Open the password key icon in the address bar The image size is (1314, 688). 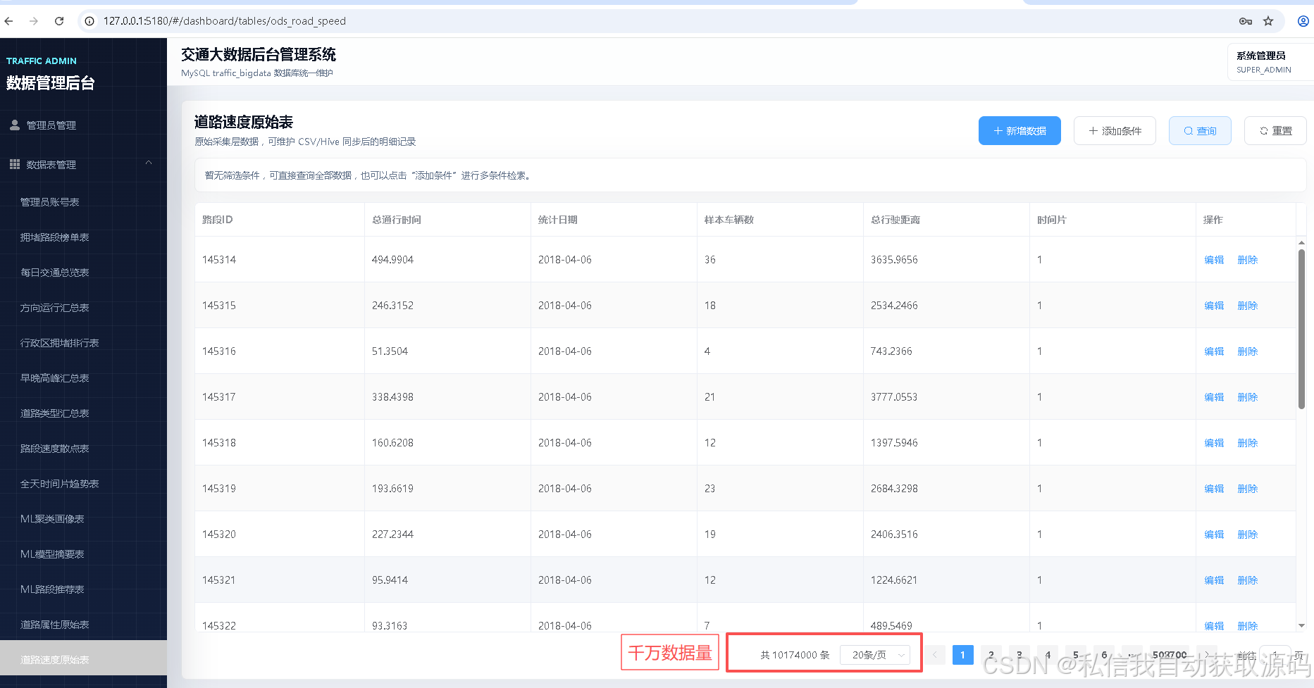pos(1246,21)
